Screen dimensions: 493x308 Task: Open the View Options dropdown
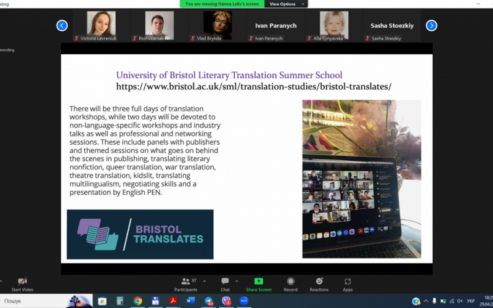pyautogui.click(x=286, y=4)
